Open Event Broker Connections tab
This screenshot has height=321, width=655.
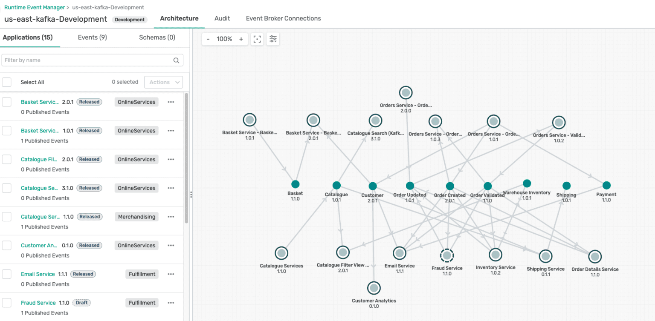point(284,18)
